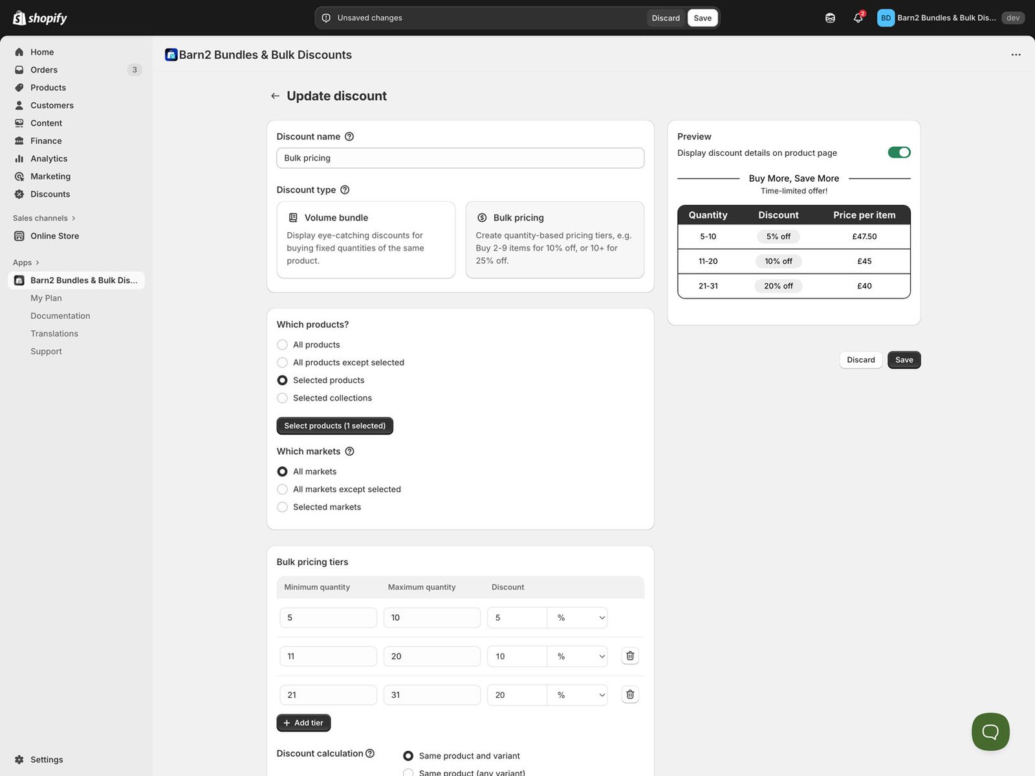The height and width of the screenshot is (776, 1035).
Task: Open the notifications bell
Action: point(858,18)
